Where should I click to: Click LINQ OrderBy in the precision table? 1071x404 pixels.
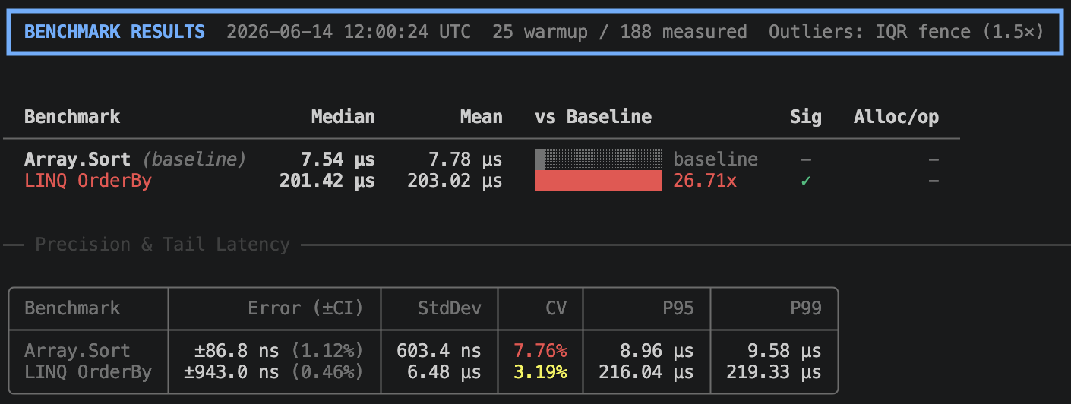click(88, 372)
